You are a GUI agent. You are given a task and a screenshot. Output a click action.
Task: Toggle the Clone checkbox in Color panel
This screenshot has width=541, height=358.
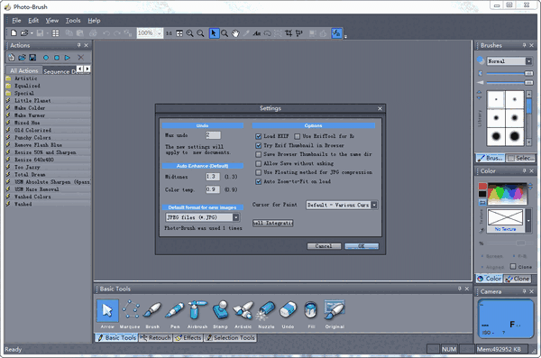[513, 267]
